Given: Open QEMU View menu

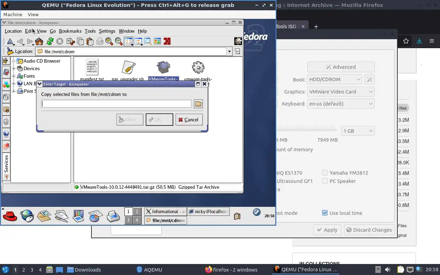Looking at the screenshot, I should (33, 14).
